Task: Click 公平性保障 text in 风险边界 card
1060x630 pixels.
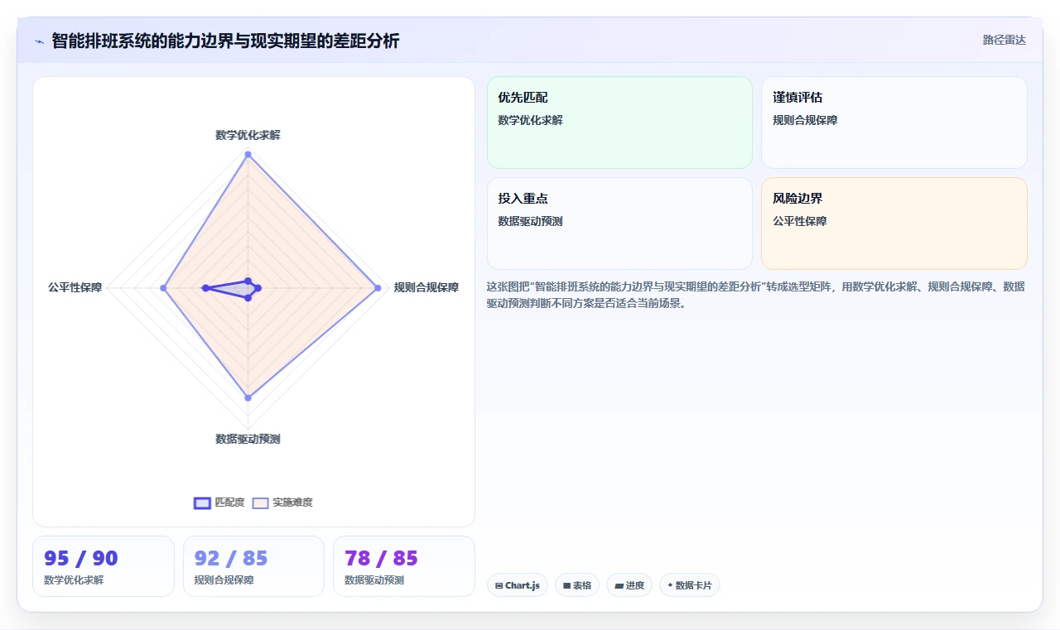Action: point(800,221)
